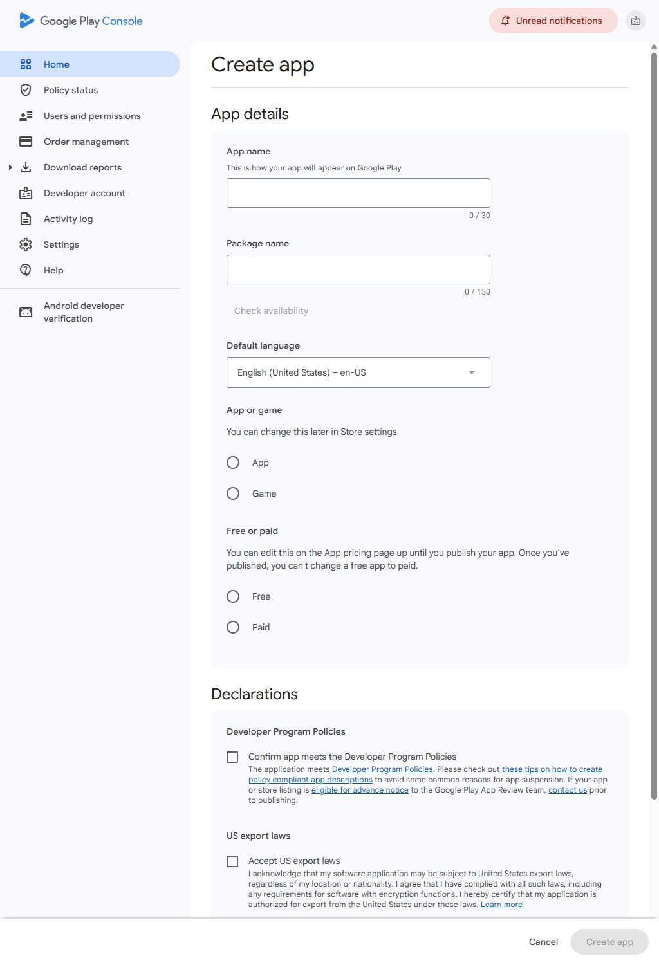Open the Activity log page
659x965 pixels.
pyautogui.click(x=90, y=219)
